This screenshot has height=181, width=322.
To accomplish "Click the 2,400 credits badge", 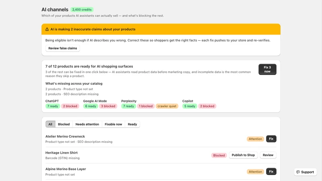I will [x=82, y=9].
